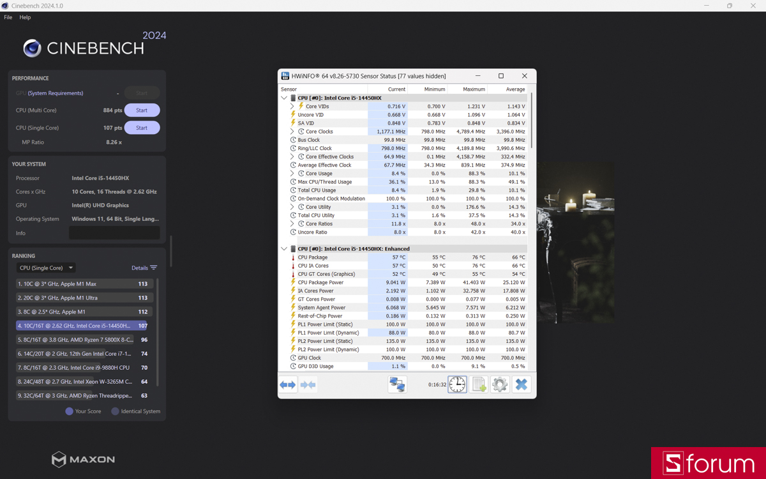
Task: Expand the Core Utility row
Action: pyautogui.click(x=292, y=207)
